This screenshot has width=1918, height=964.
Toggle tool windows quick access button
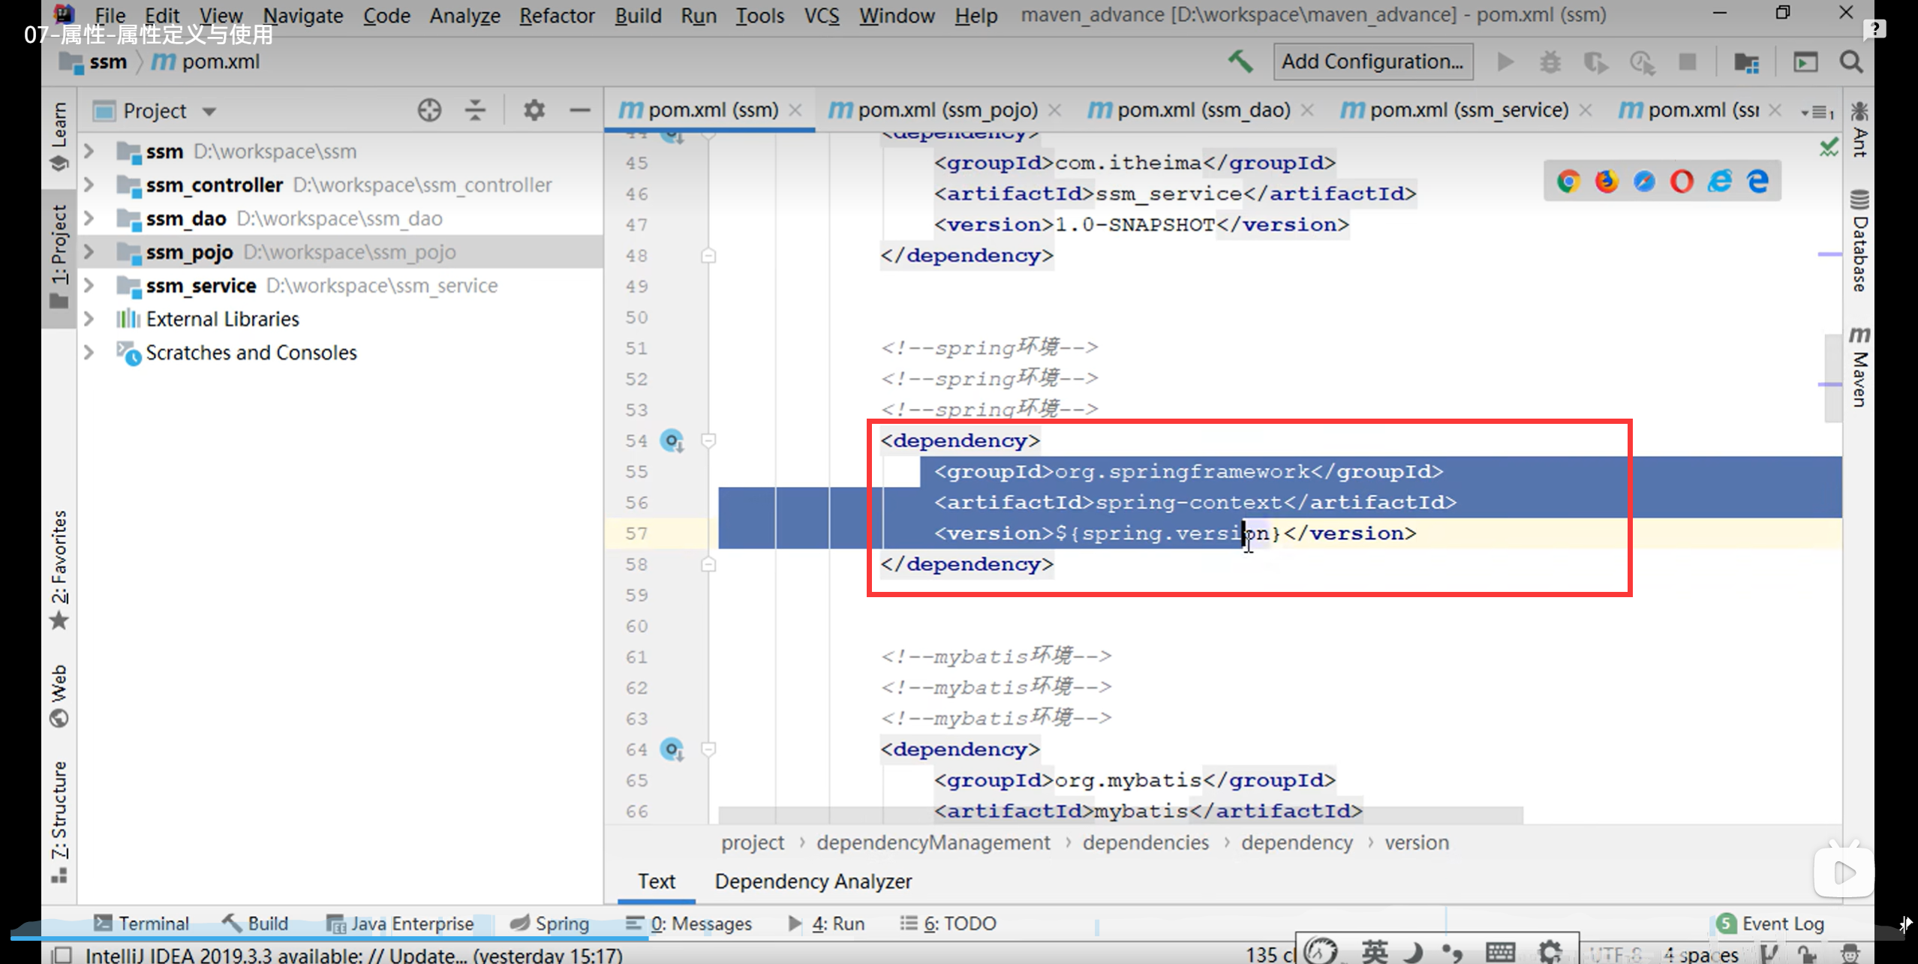click(x=62, y=954)
